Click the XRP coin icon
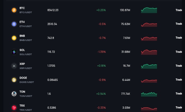Image resolution: width=185 pixels, height=112 pixels. [x=14, y=66]
